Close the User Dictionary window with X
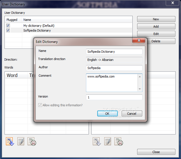Image resolution: width=181 pixels, height=159 pixels. click(x=173, y=3)
